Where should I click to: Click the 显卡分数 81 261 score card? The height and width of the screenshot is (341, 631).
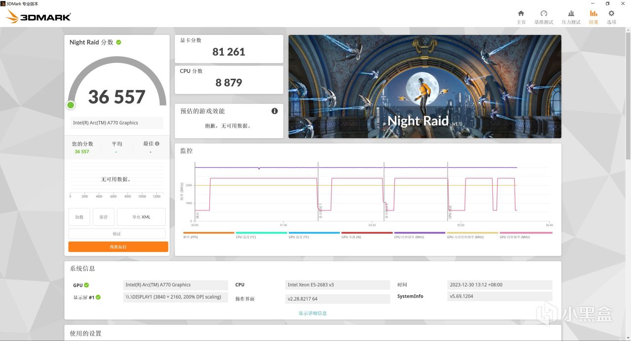(229, 49)
